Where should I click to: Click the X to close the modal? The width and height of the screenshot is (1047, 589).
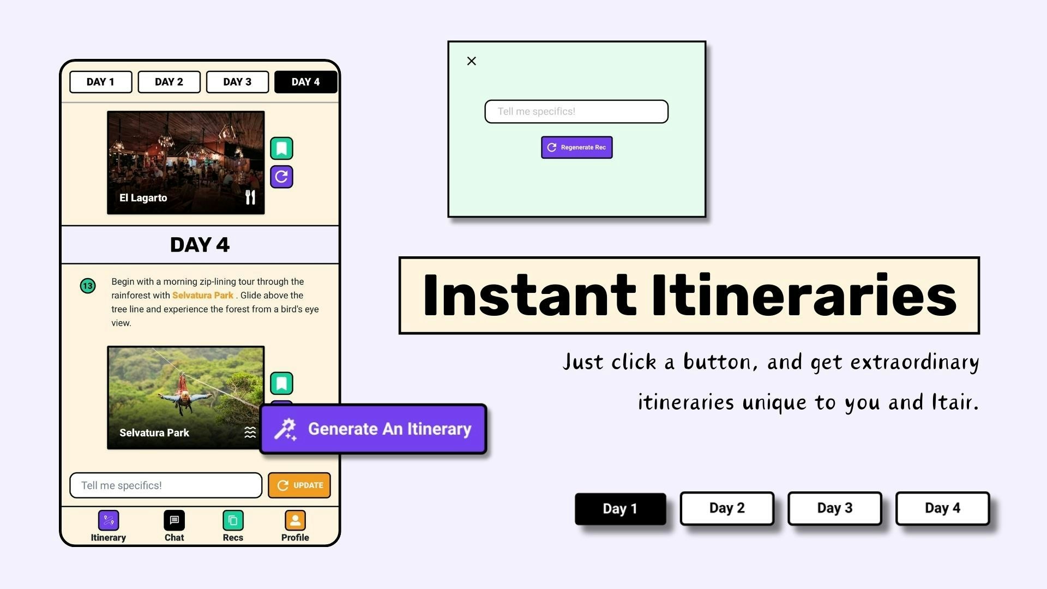pyautogui.click(x=472, y=61)
